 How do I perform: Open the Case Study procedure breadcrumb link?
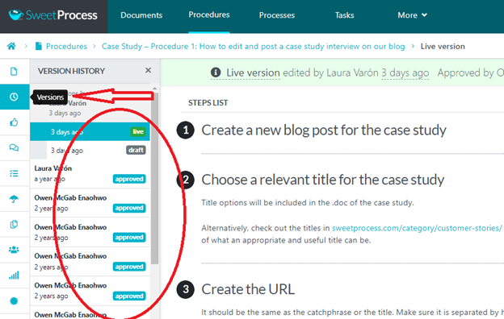[254, 46]
